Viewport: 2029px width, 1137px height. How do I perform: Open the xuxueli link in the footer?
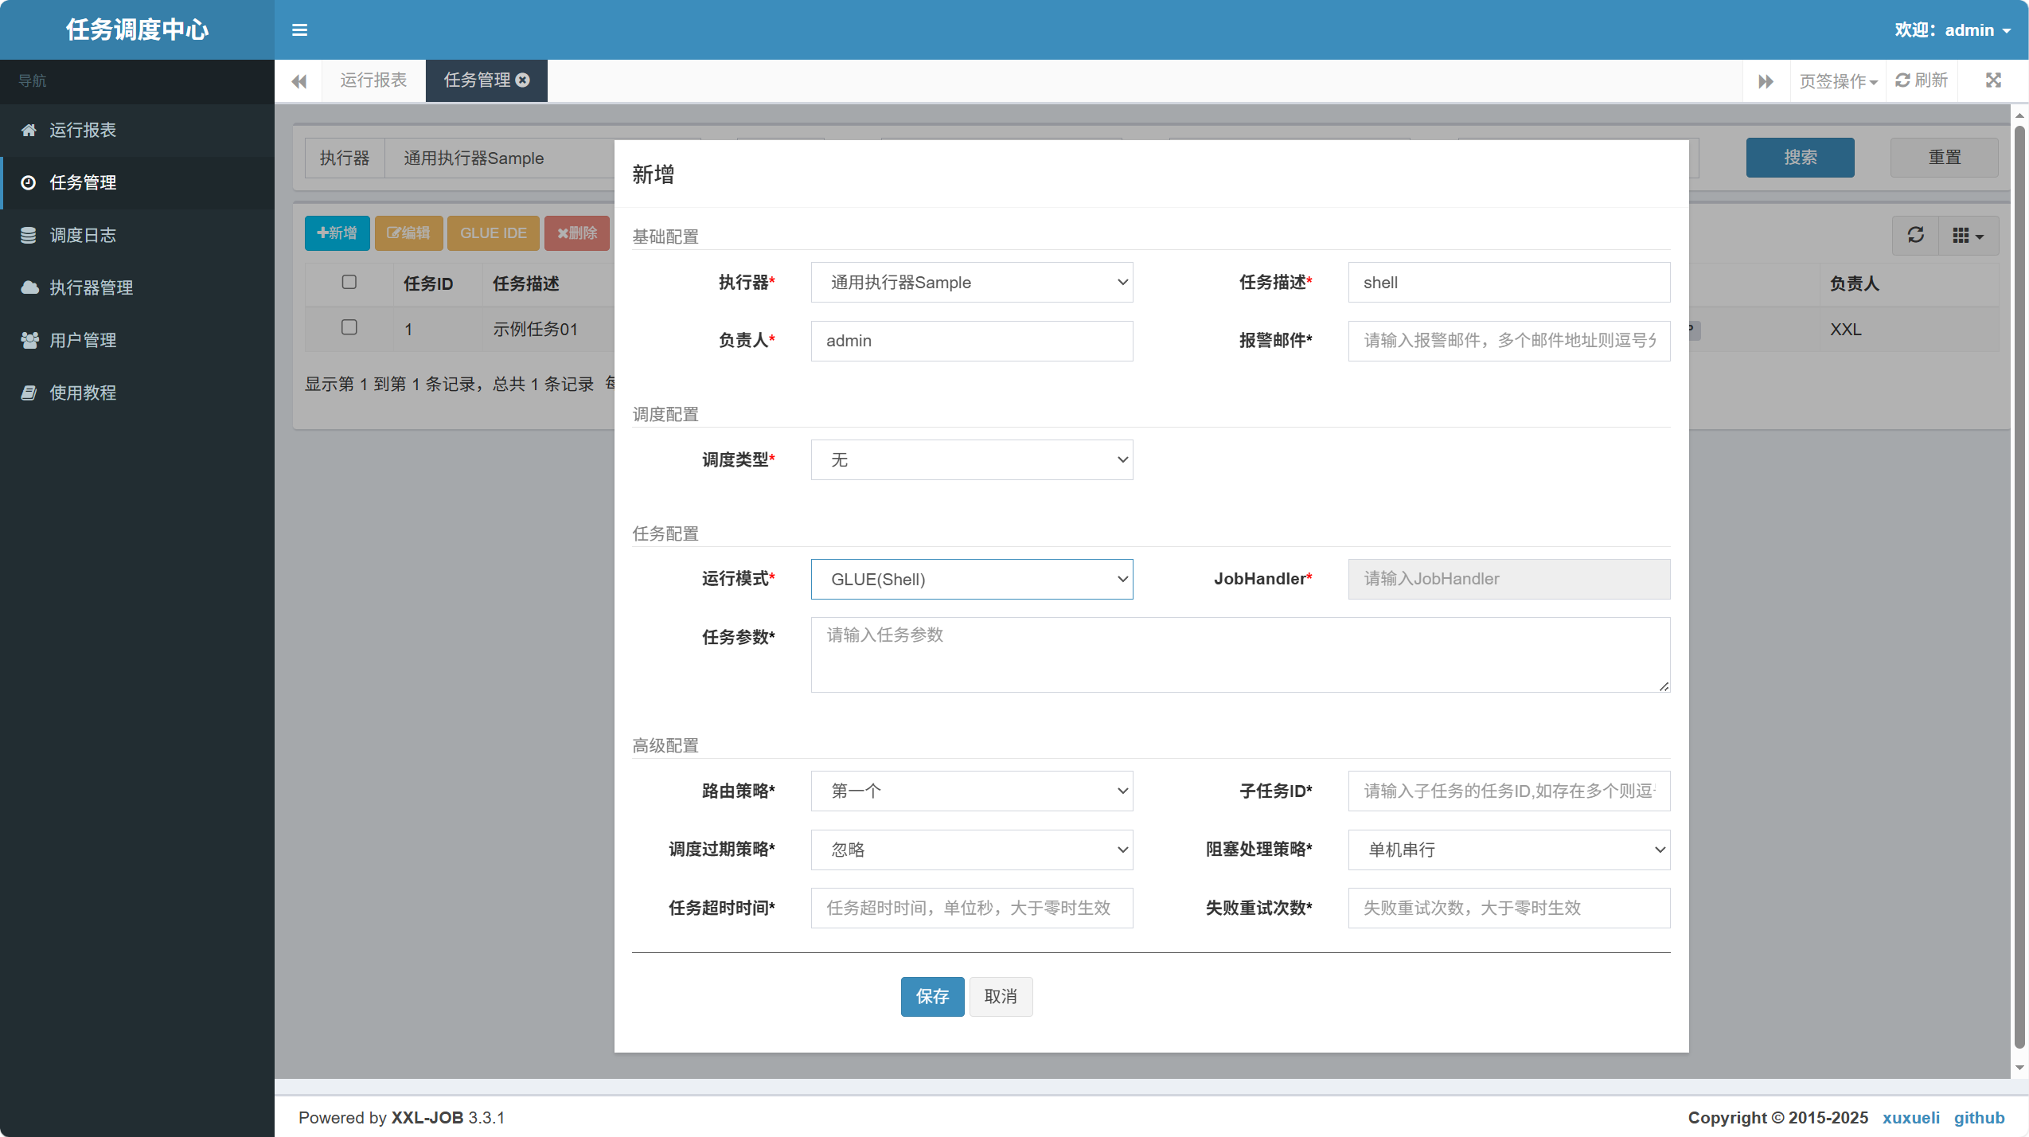tap(1910, 1117)
